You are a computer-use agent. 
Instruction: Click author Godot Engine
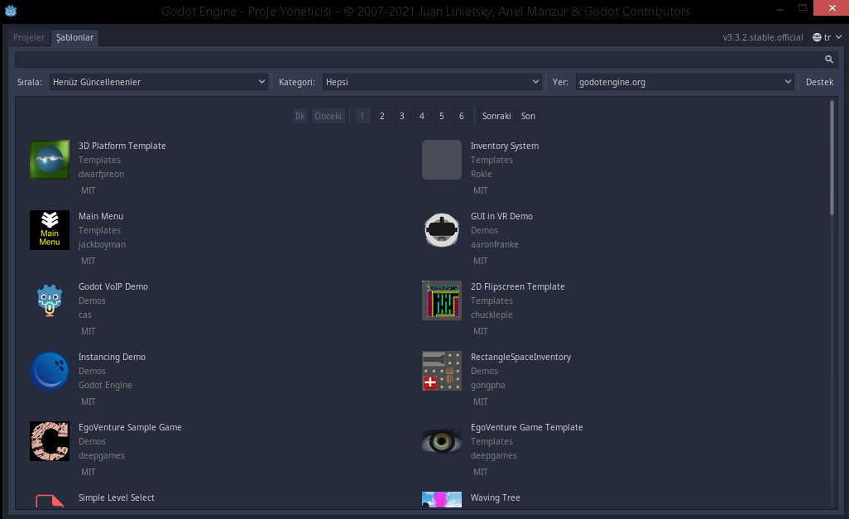105,385
